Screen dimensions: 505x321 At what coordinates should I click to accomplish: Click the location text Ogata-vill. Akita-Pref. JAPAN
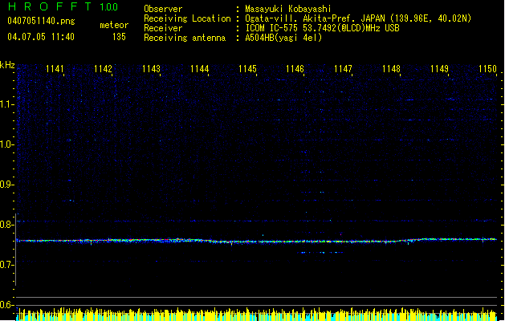pos(316,18)
